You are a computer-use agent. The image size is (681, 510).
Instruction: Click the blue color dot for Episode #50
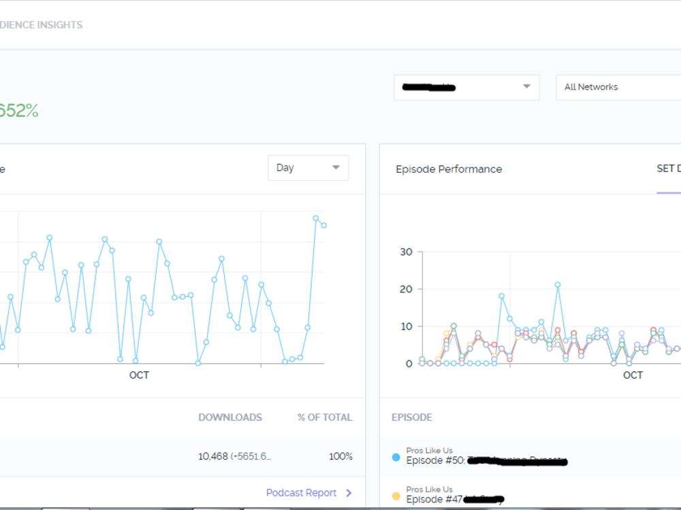click(x=396, y=457)
